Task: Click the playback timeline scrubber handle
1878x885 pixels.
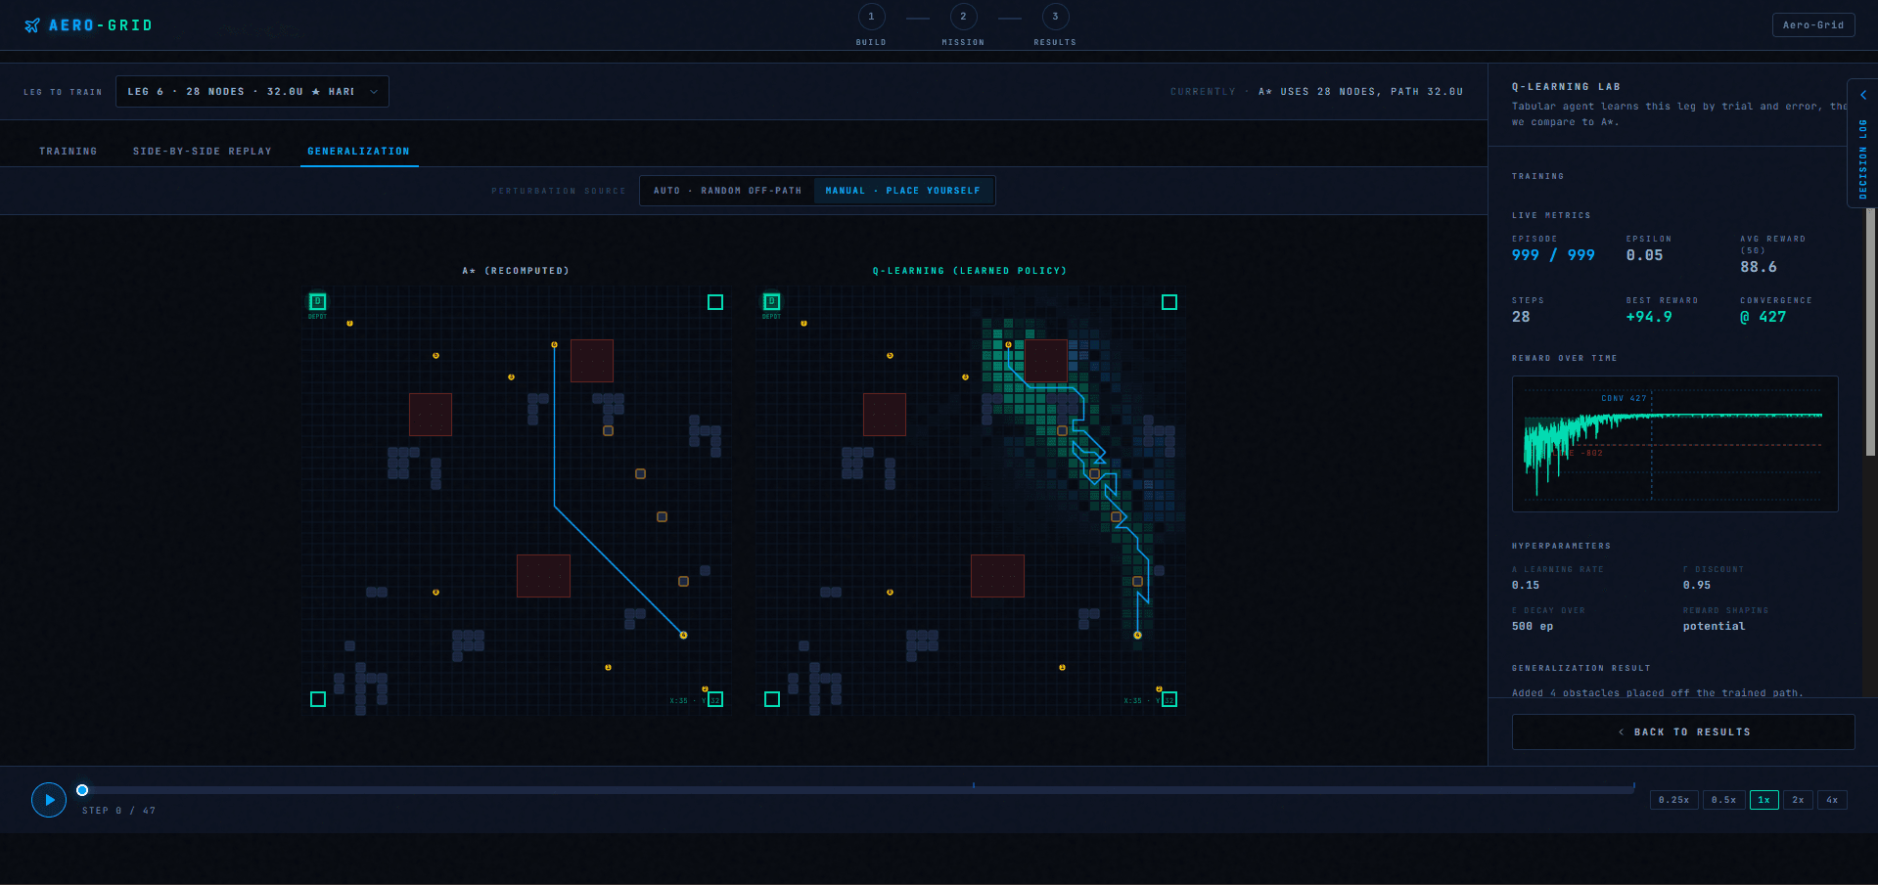Action: 82,790
